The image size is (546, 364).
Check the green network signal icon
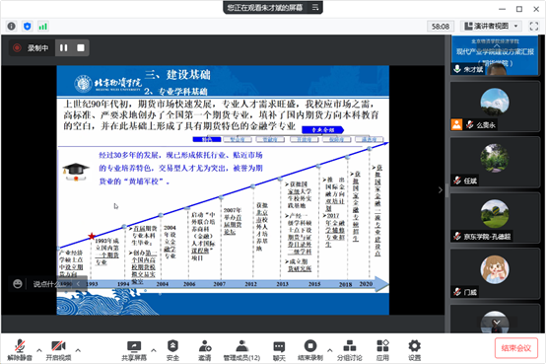tap(42, 27)
